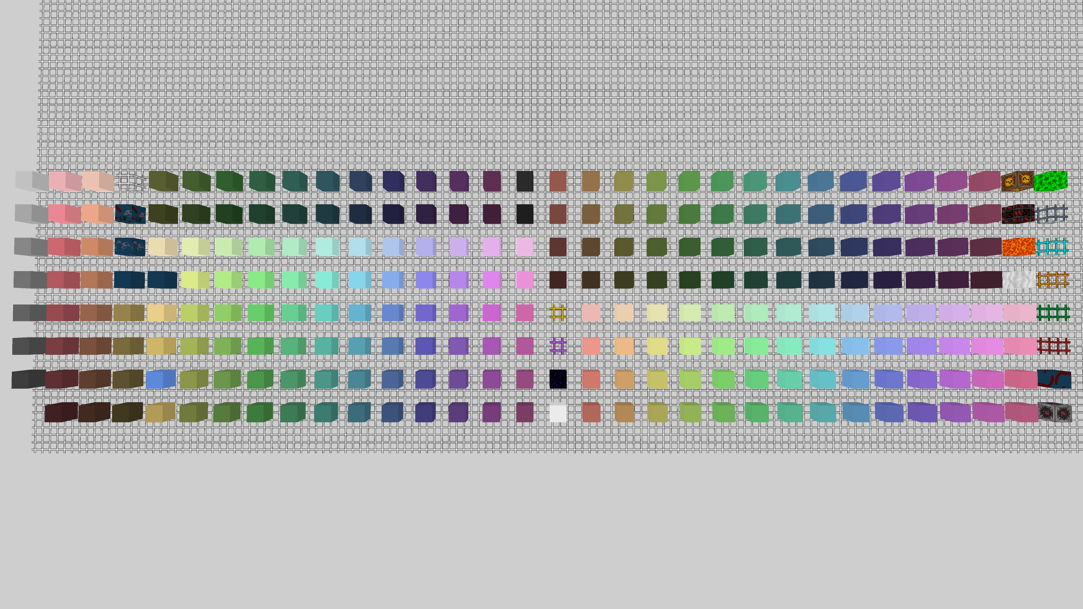Select the navy block with faint gray skull pattern

coord(130,247)
